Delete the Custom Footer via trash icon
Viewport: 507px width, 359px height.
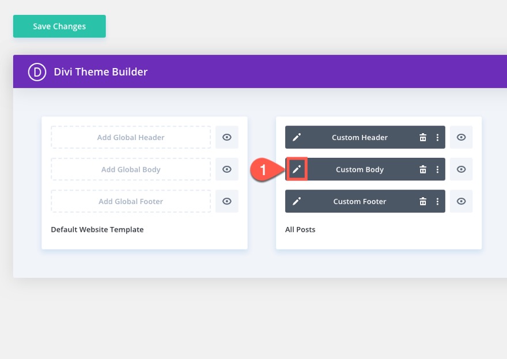pyautogui.click(x=423, y=201)
